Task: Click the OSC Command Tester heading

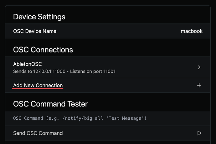Action: tap(50, 104)
